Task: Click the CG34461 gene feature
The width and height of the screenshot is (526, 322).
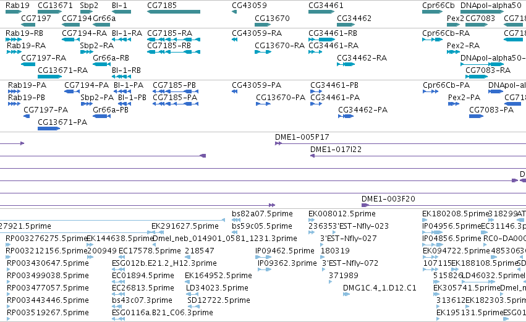Action: tap(321, 12)
